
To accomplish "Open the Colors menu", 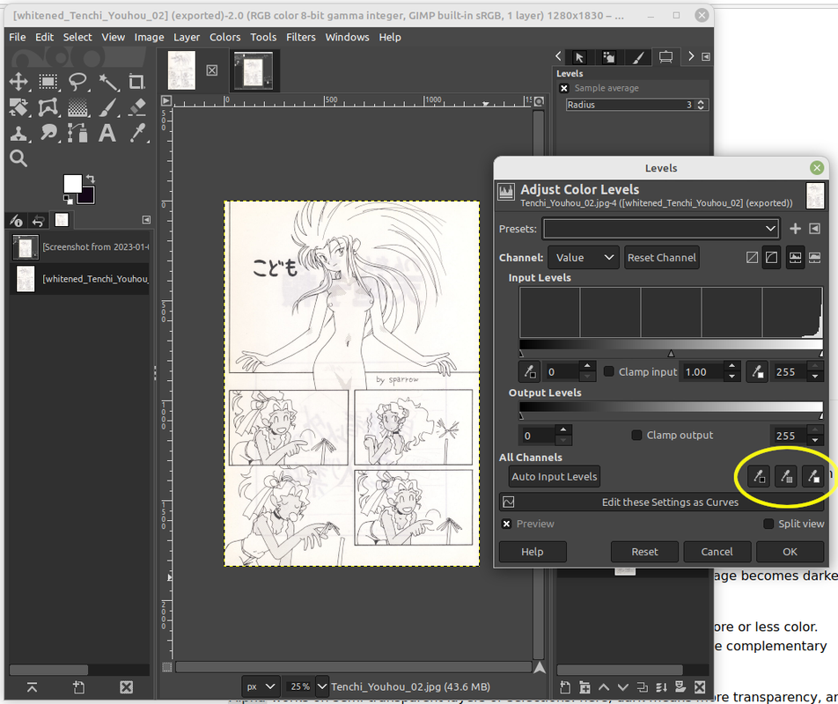I will point(225,37).
